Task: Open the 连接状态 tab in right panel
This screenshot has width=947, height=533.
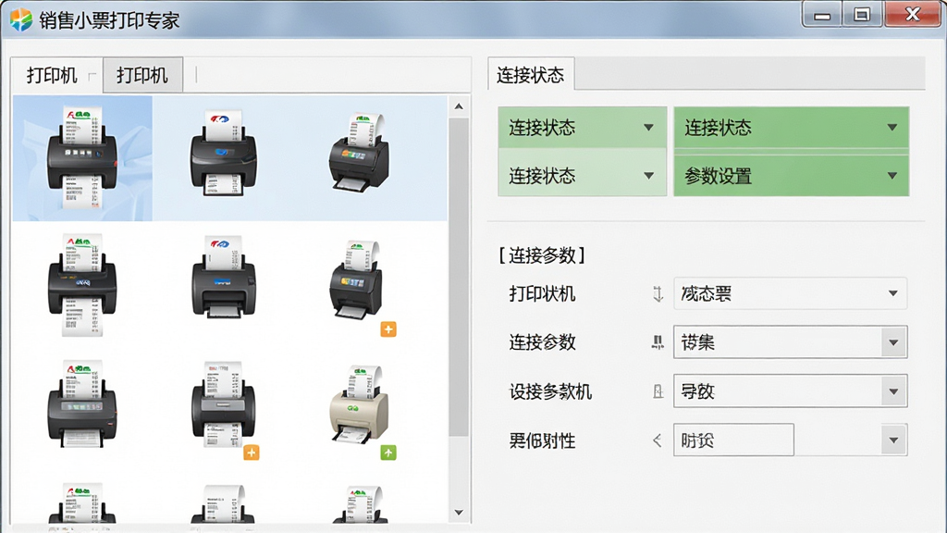Action: 530,74
